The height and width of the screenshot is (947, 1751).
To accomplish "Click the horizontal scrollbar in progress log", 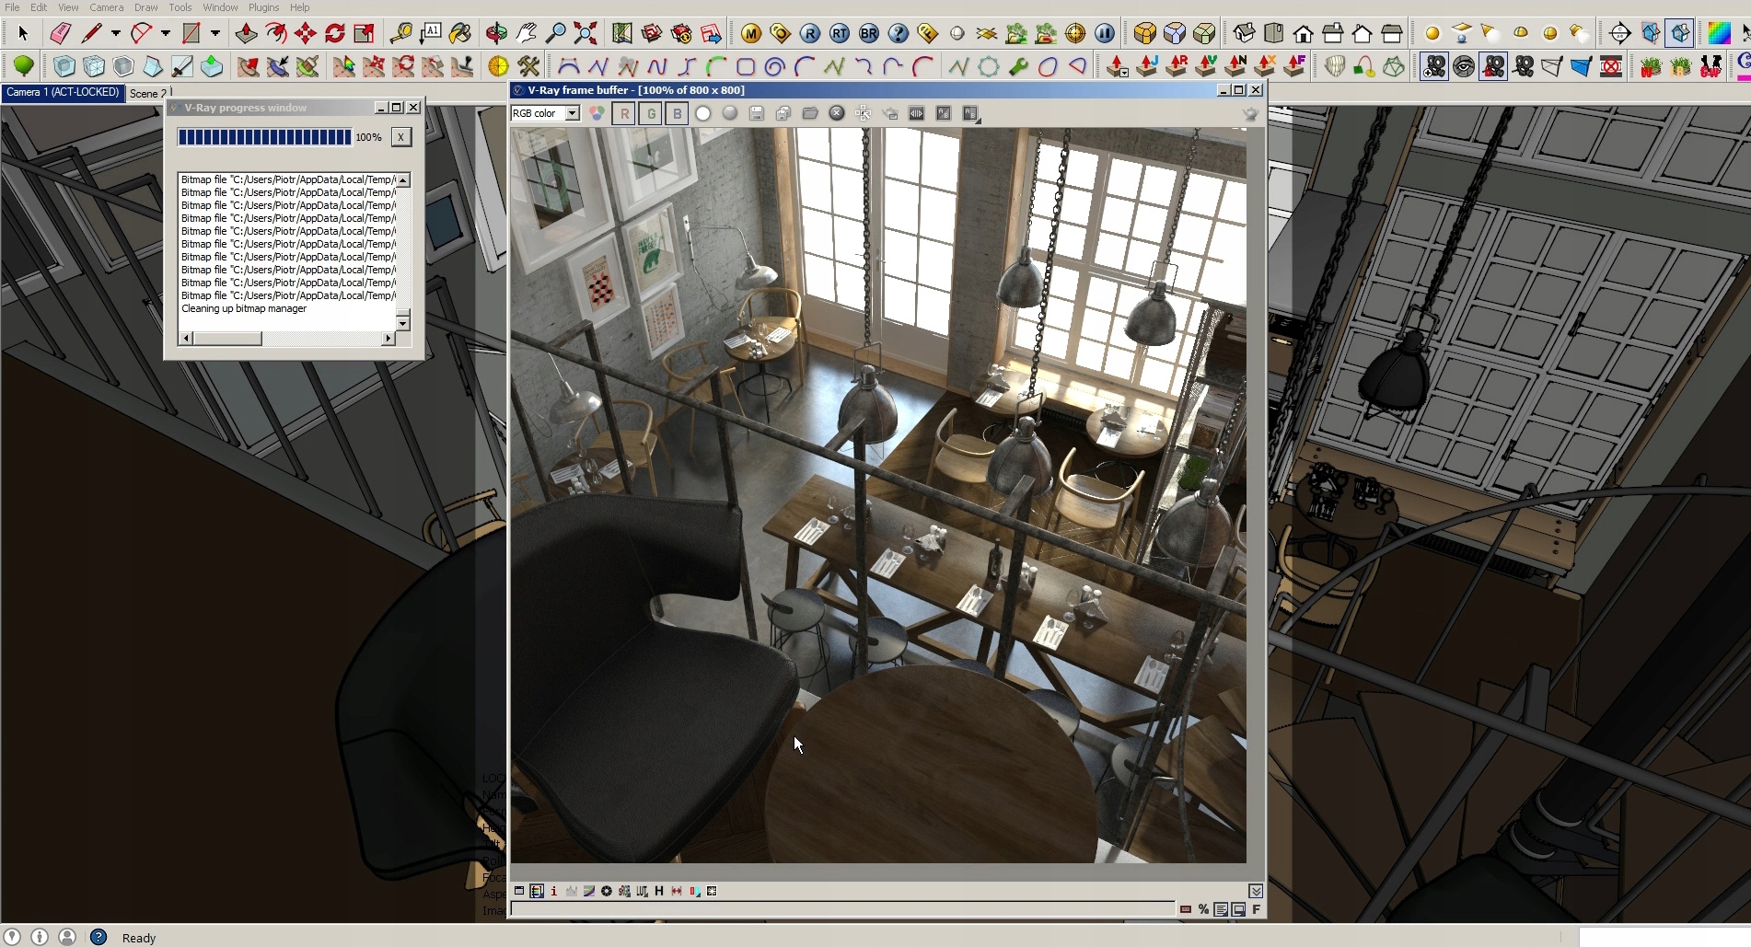I will coord(228,339).
